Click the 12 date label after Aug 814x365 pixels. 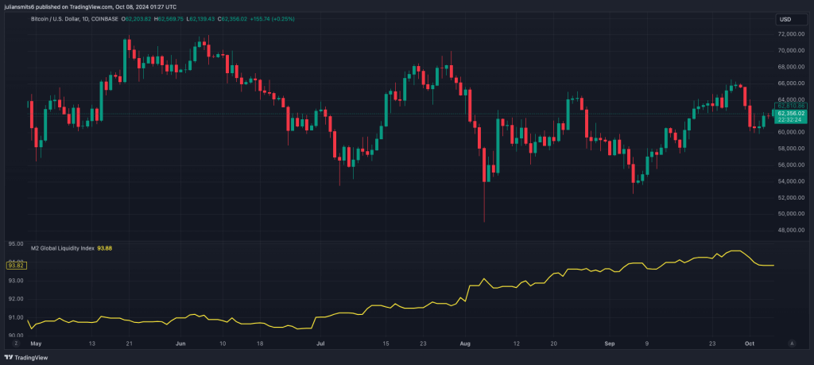[516, 344]
